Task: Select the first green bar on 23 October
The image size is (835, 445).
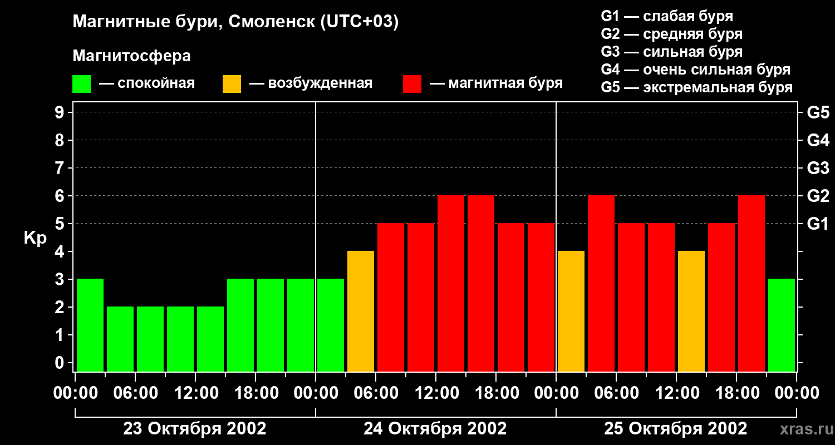Action: click(x=90, y=325)
